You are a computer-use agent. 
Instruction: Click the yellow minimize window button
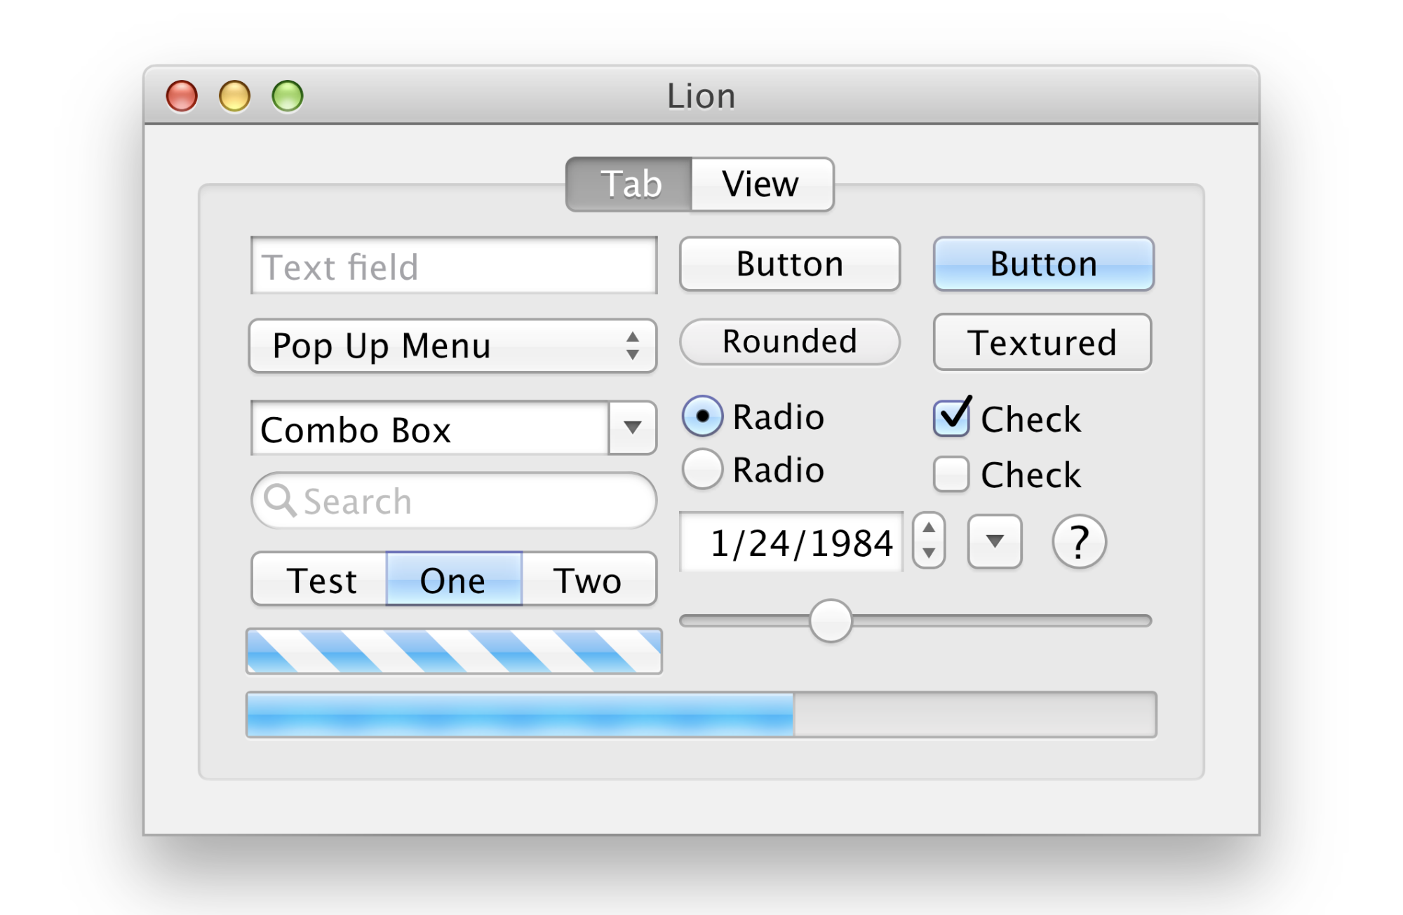pyautogui.click(x=234, y=96)
